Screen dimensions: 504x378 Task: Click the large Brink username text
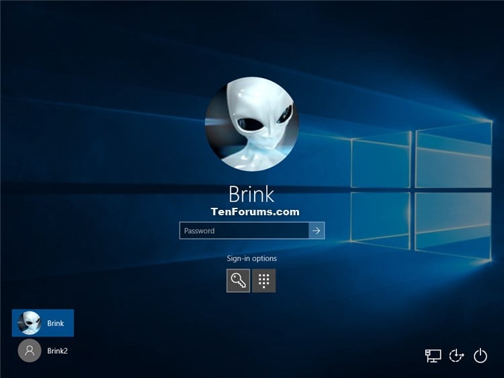coord(251,194)
